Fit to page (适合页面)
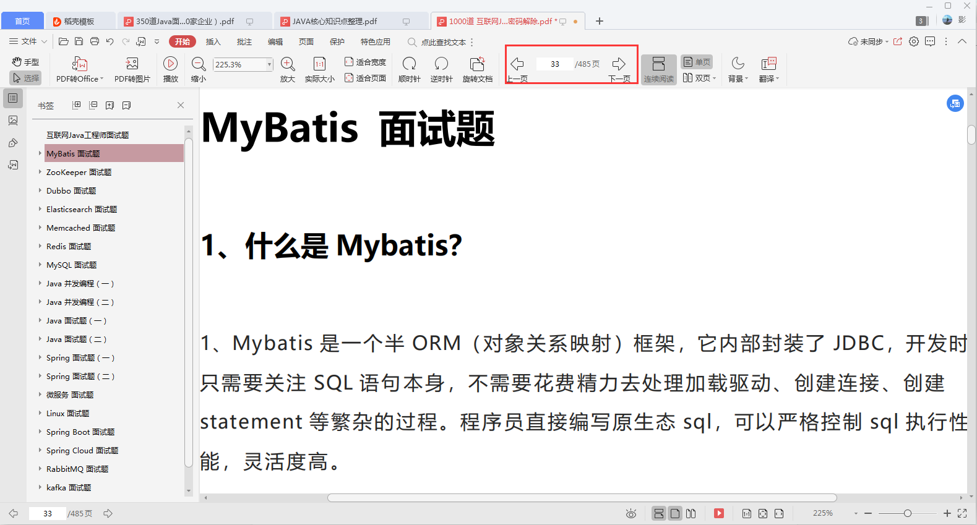The height and width of the screenshot is (525, 977). pos(365,78)
